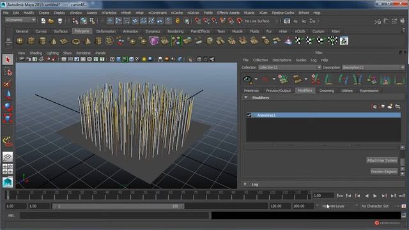Click the Open Scene folder icon
This screenshot has height=230, width=409.
(51, 21)
